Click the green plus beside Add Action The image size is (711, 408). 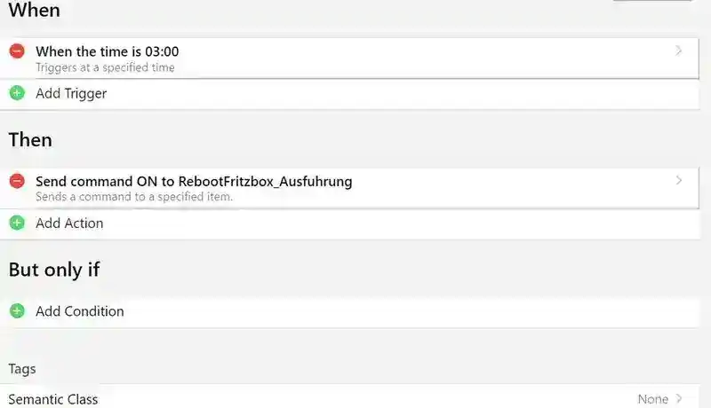click(x=17, y=223)
